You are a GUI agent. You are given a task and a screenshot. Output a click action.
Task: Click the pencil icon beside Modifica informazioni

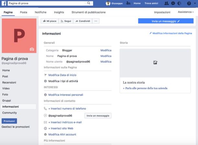[x=151, y=33]
